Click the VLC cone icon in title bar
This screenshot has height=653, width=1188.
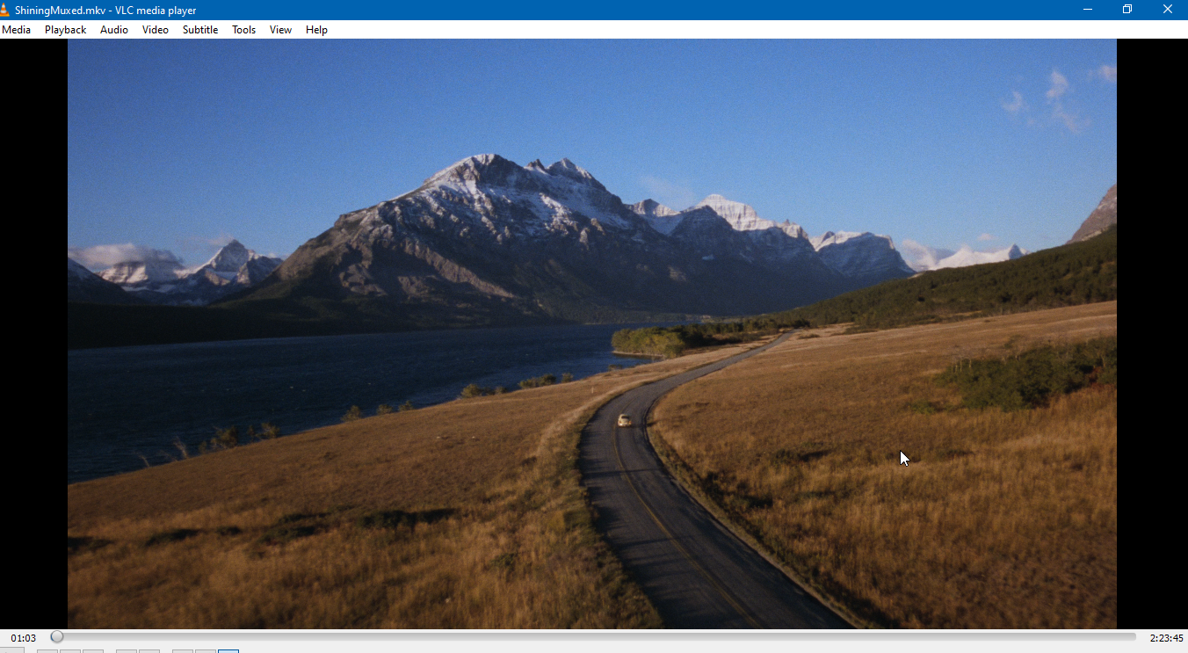5,10
